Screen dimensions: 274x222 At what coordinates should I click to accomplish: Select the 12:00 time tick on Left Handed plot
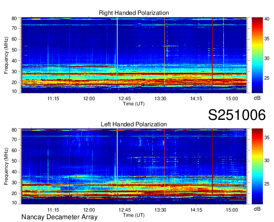coord(89,210)
